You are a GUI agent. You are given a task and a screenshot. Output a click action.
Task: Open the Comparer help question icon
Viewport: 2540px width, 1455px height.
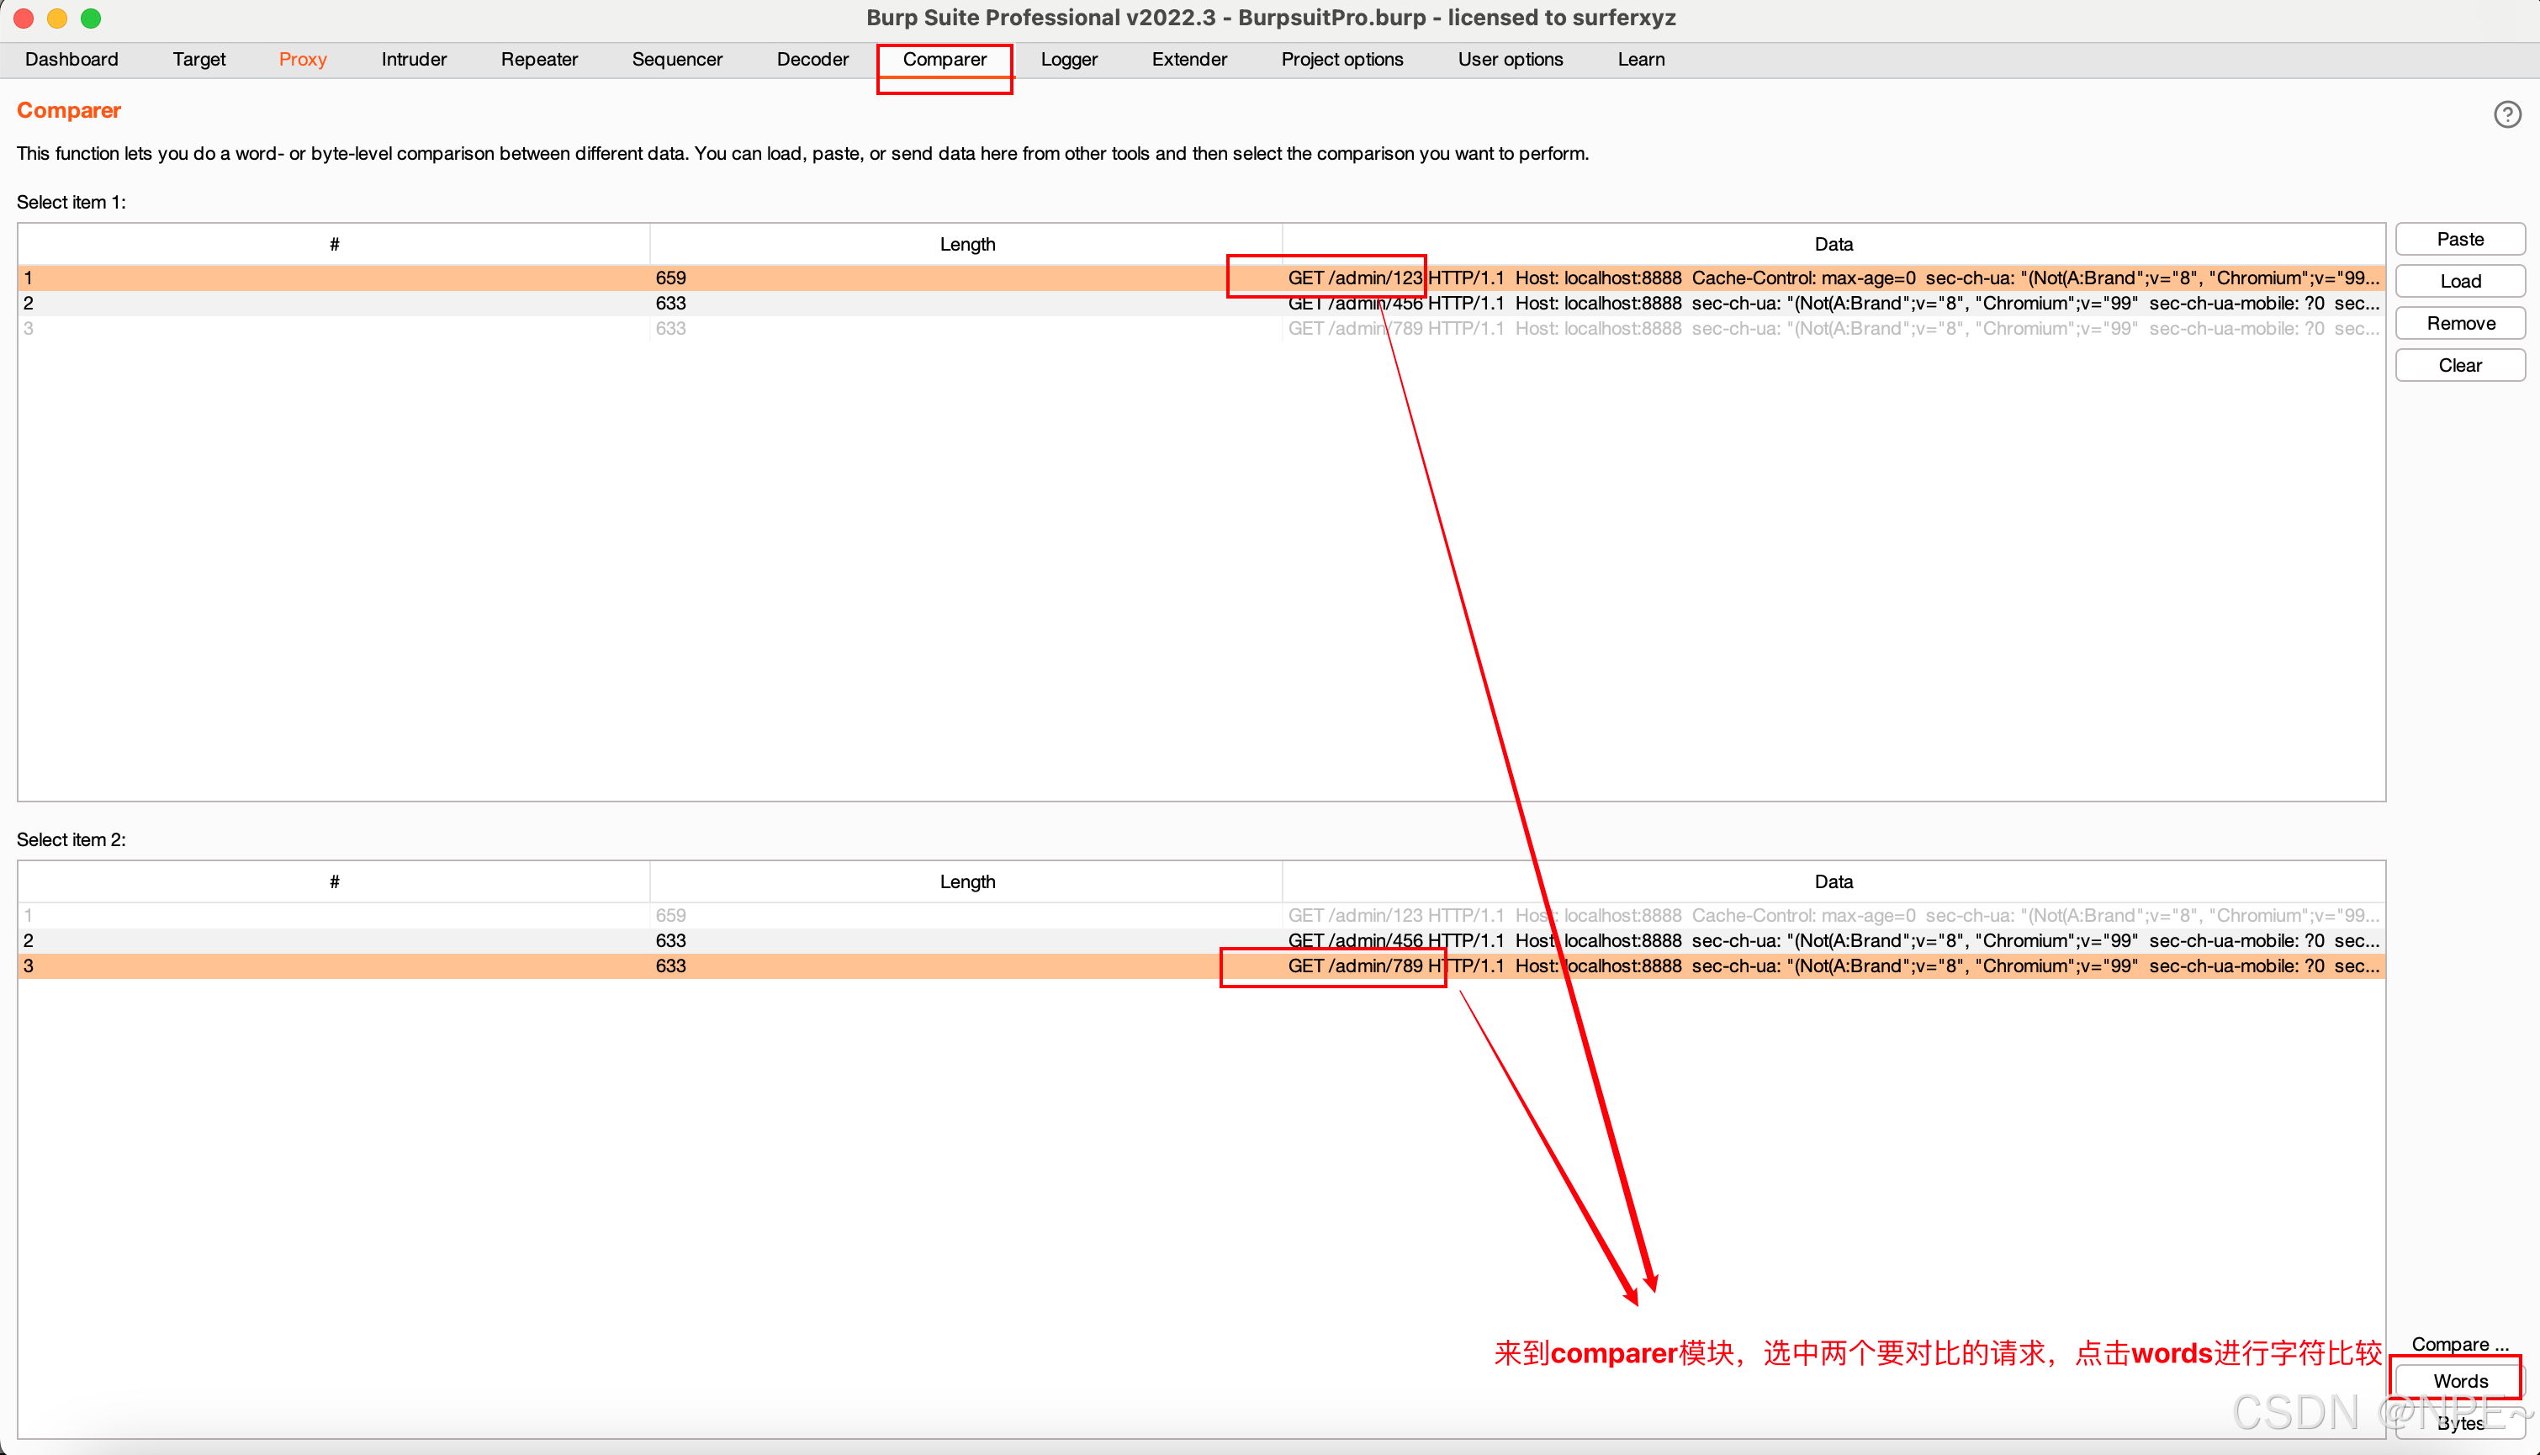tap(2506, 114)
